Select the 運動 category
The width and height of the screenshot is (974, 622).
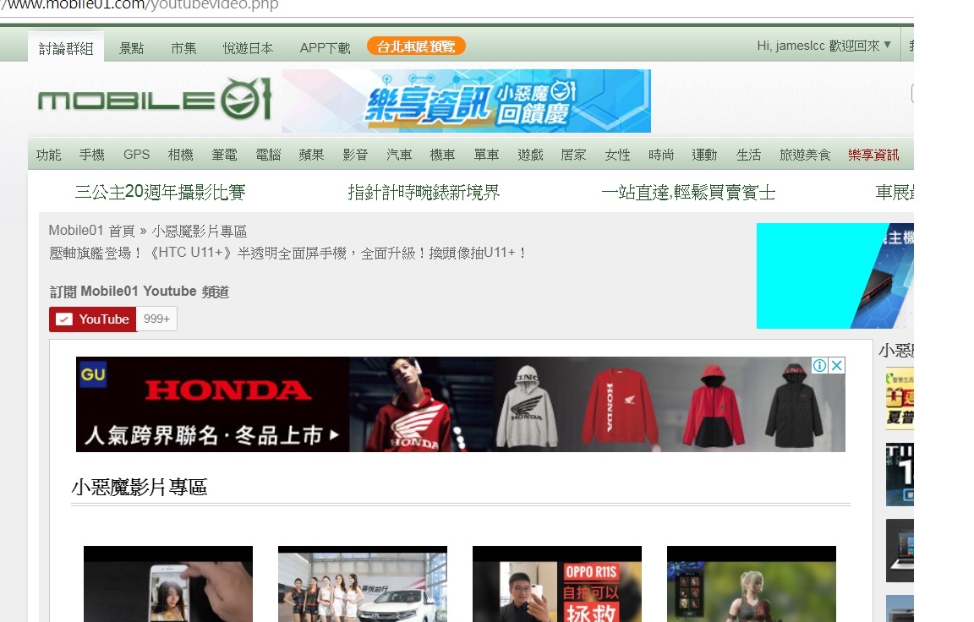coord(704,155)
